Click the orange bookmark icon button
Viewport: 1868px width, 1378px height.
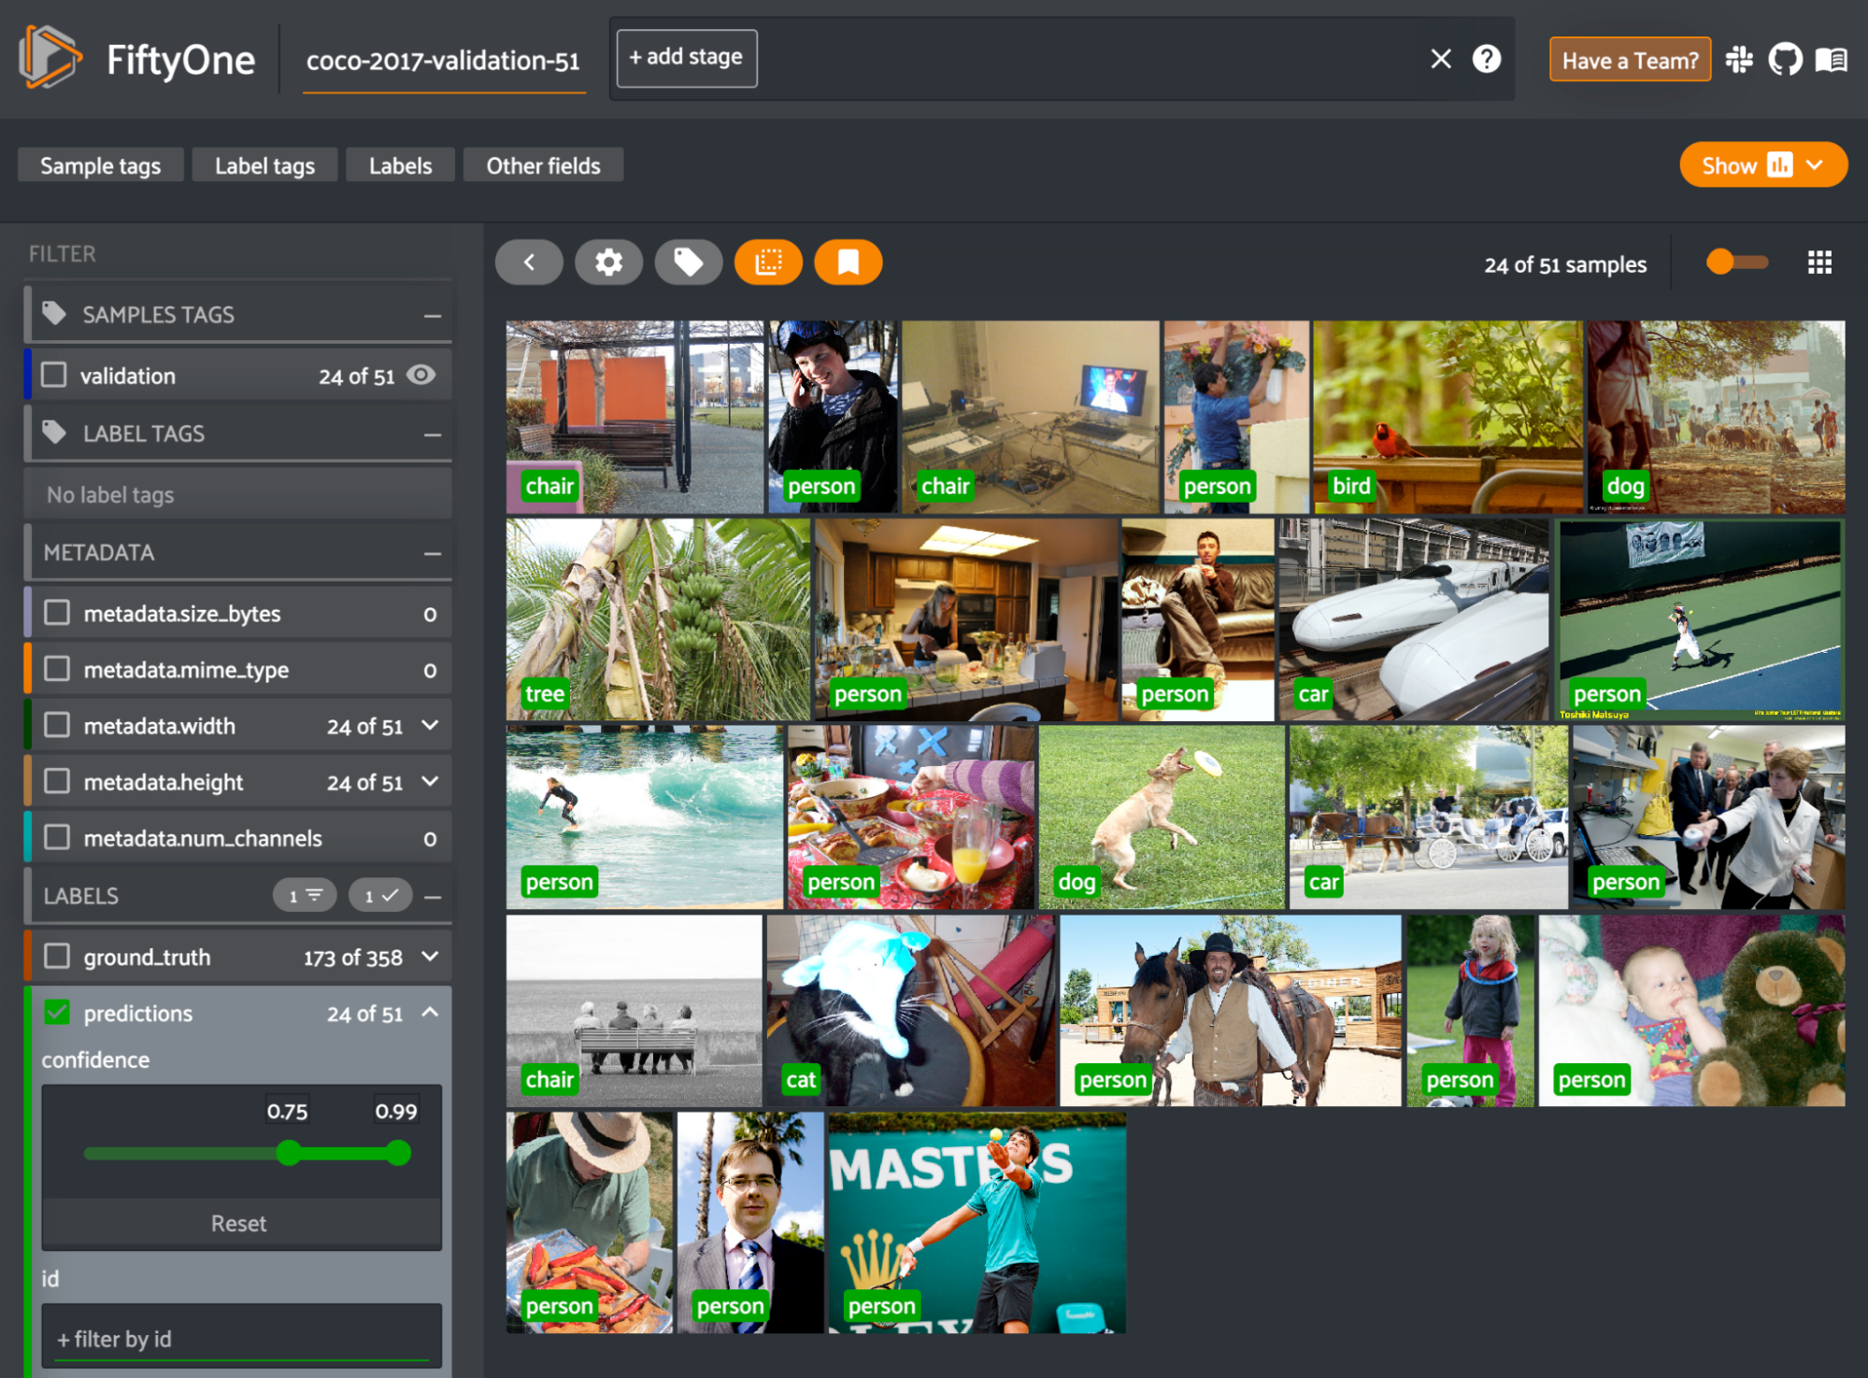pos(848,263)
